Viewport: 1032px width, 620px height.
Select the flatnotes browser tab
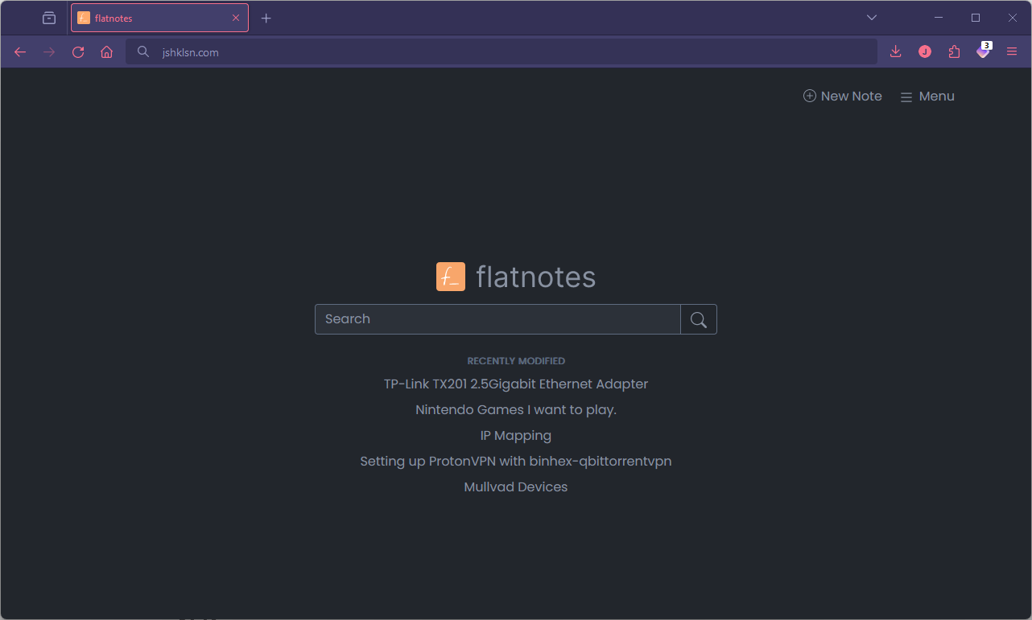[x=159, y=18]
